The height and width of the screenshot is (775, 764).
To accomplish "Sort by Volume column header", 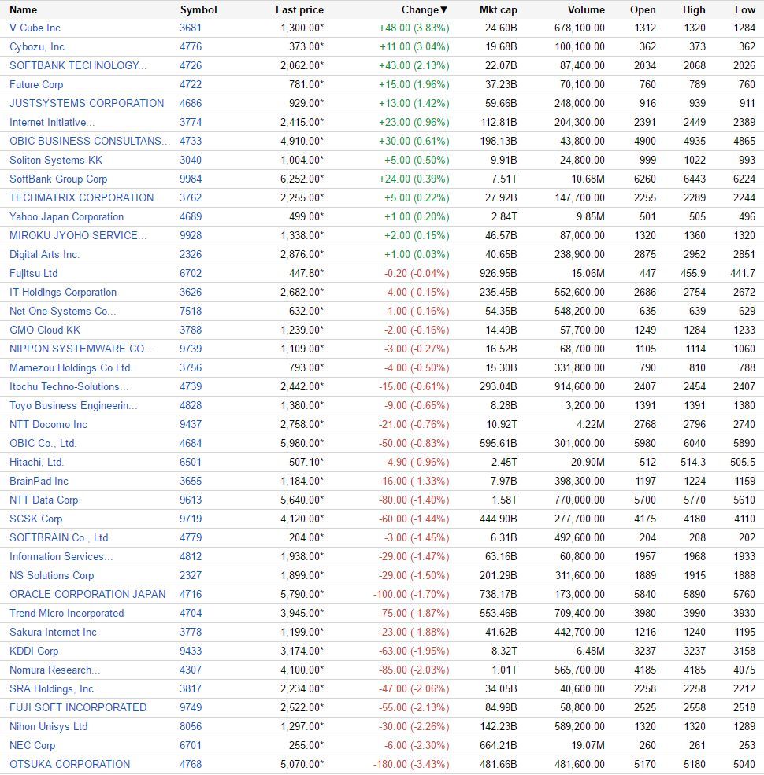I will [x=586, y=10].
